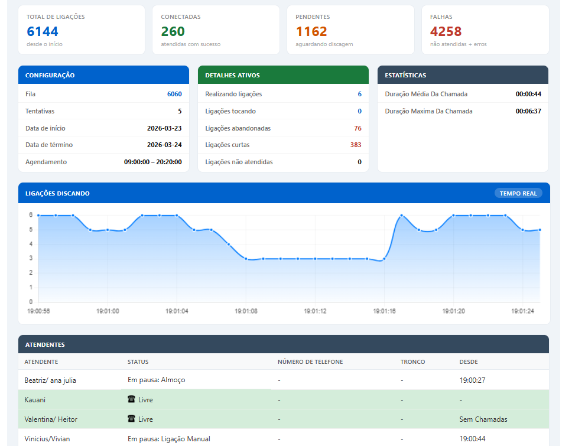The image size is (572, 446).
Task: Click the Fila value 6060 link
Action: 174,95
